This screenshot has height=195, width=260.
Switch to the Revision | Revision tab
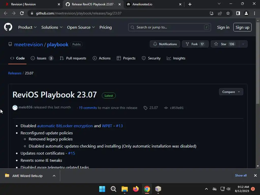pyautogui.click(x=31, y=4)
